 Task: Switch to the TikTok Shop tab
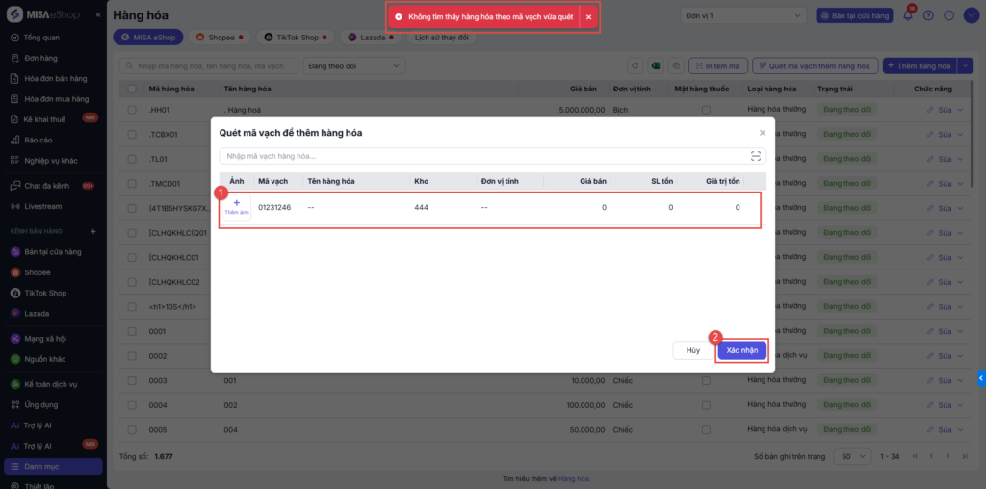click(295, 38)
